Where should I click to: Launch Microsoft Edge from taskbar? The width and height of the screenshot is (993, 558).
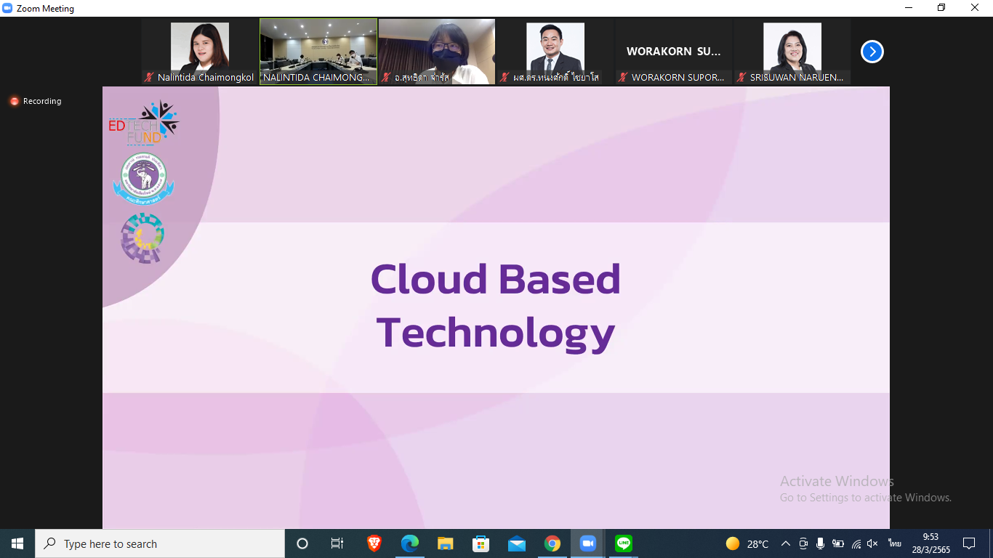pos(410,543)
